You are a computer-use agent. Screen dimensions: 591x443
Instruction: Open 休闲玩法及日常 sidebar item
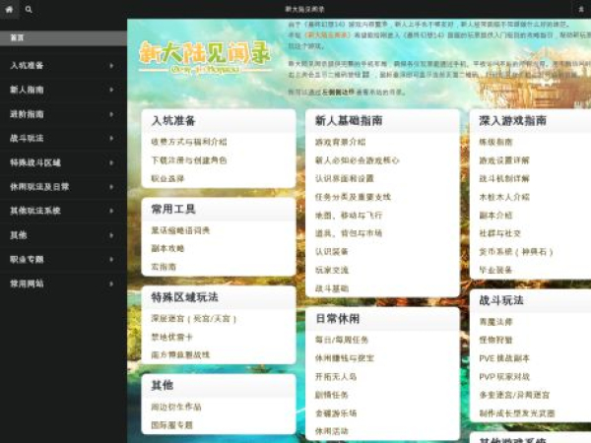coord(39,186)
